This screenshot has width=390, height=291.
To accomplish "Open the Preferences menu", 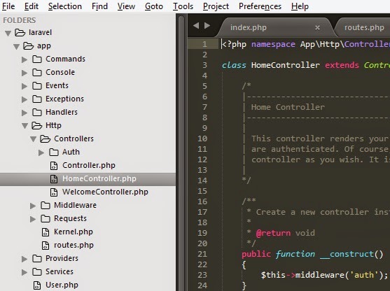I will pyautogui.click(x=260, y=6).
